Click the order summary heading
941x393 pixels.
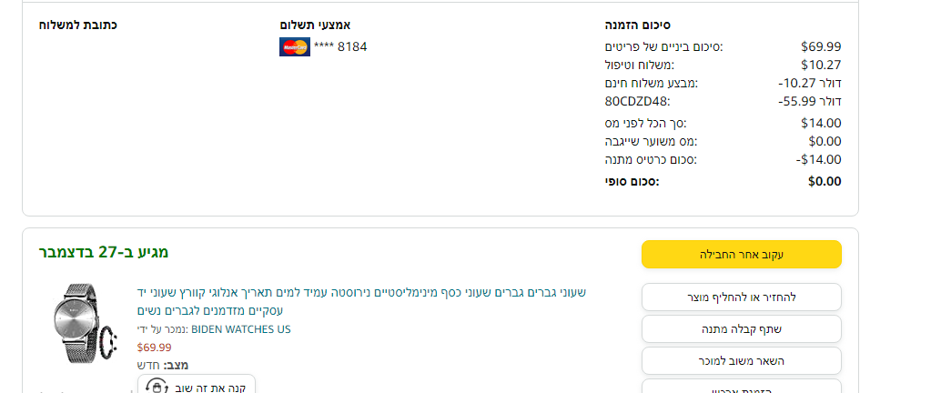pyautogui.click(x=638, y=25)
